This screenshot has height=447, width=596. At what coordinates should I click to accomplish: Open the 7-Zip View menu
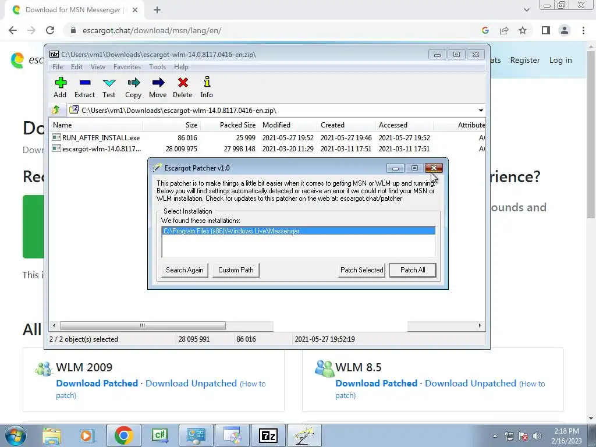98,67
